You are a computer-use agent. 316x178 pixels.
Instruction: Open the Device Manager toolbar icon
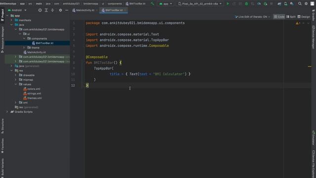[x=285, y=3]
